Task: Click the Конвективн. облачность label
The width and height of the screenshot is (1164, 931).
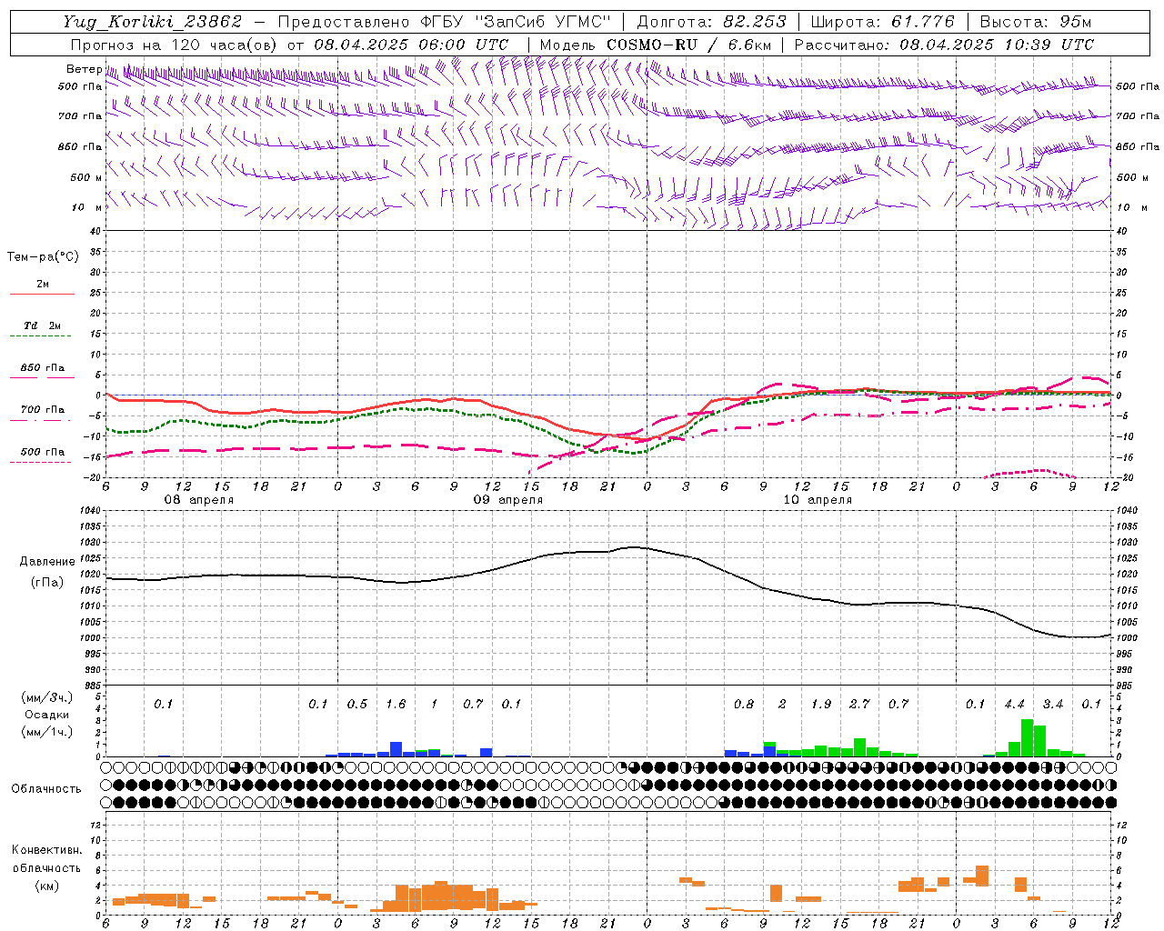Action: pos(46,858)
